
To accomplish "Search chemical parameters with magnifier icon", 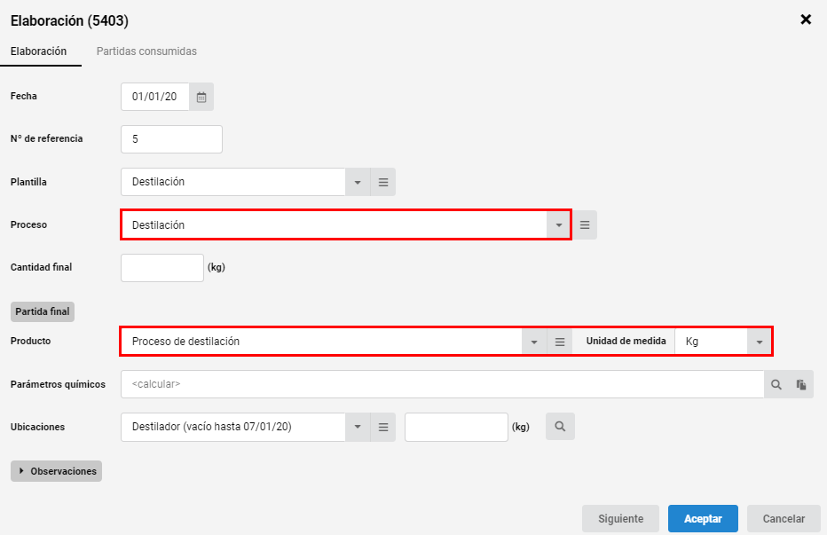I will point(776,385).
